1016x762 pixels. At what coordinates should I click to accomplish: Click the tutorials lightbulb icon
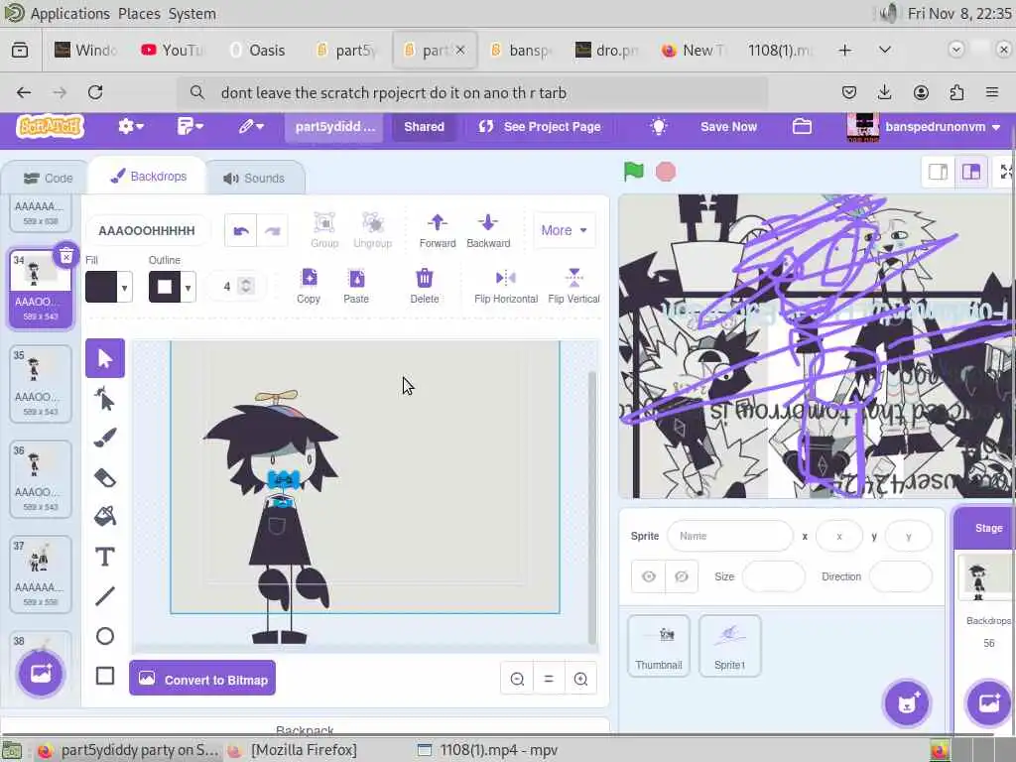pos(659,126)
